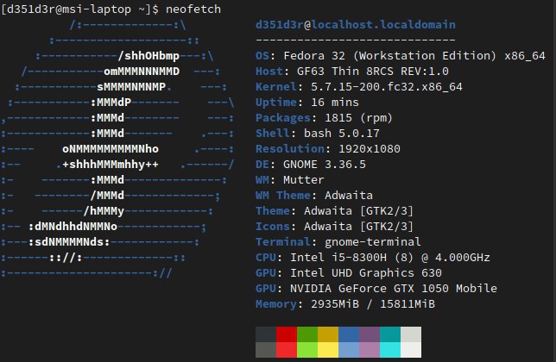The height and width of the screenshot is (362, 556).
Task: Click the bright yellow color block
Action: [328, 350]
